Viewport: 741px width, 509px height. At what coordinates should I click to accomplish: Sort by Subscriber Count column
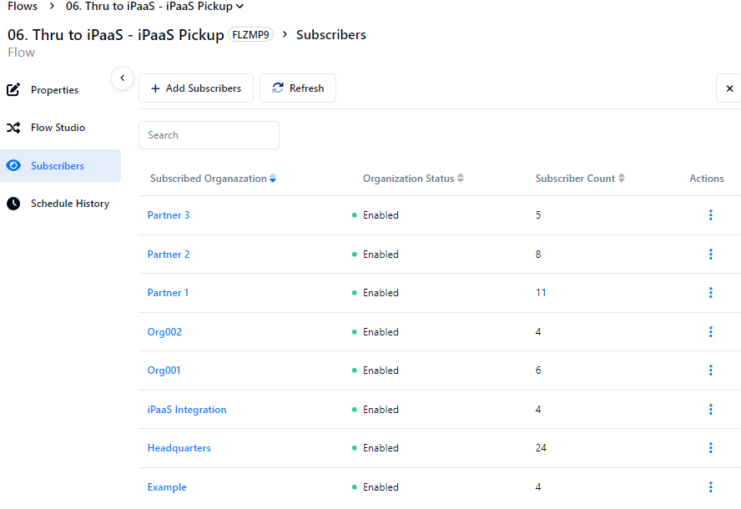pos(621,179)
